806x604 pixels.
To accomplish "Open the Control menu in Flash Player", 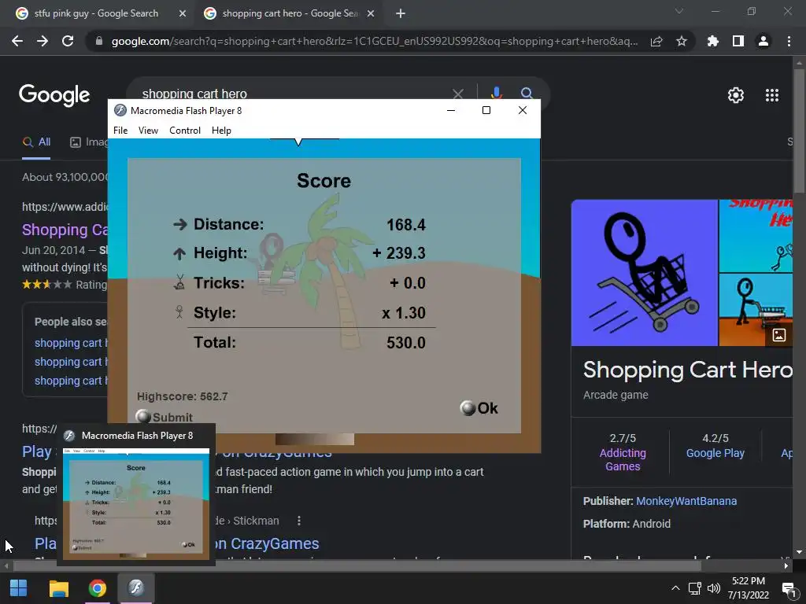I will coord(185,131).
